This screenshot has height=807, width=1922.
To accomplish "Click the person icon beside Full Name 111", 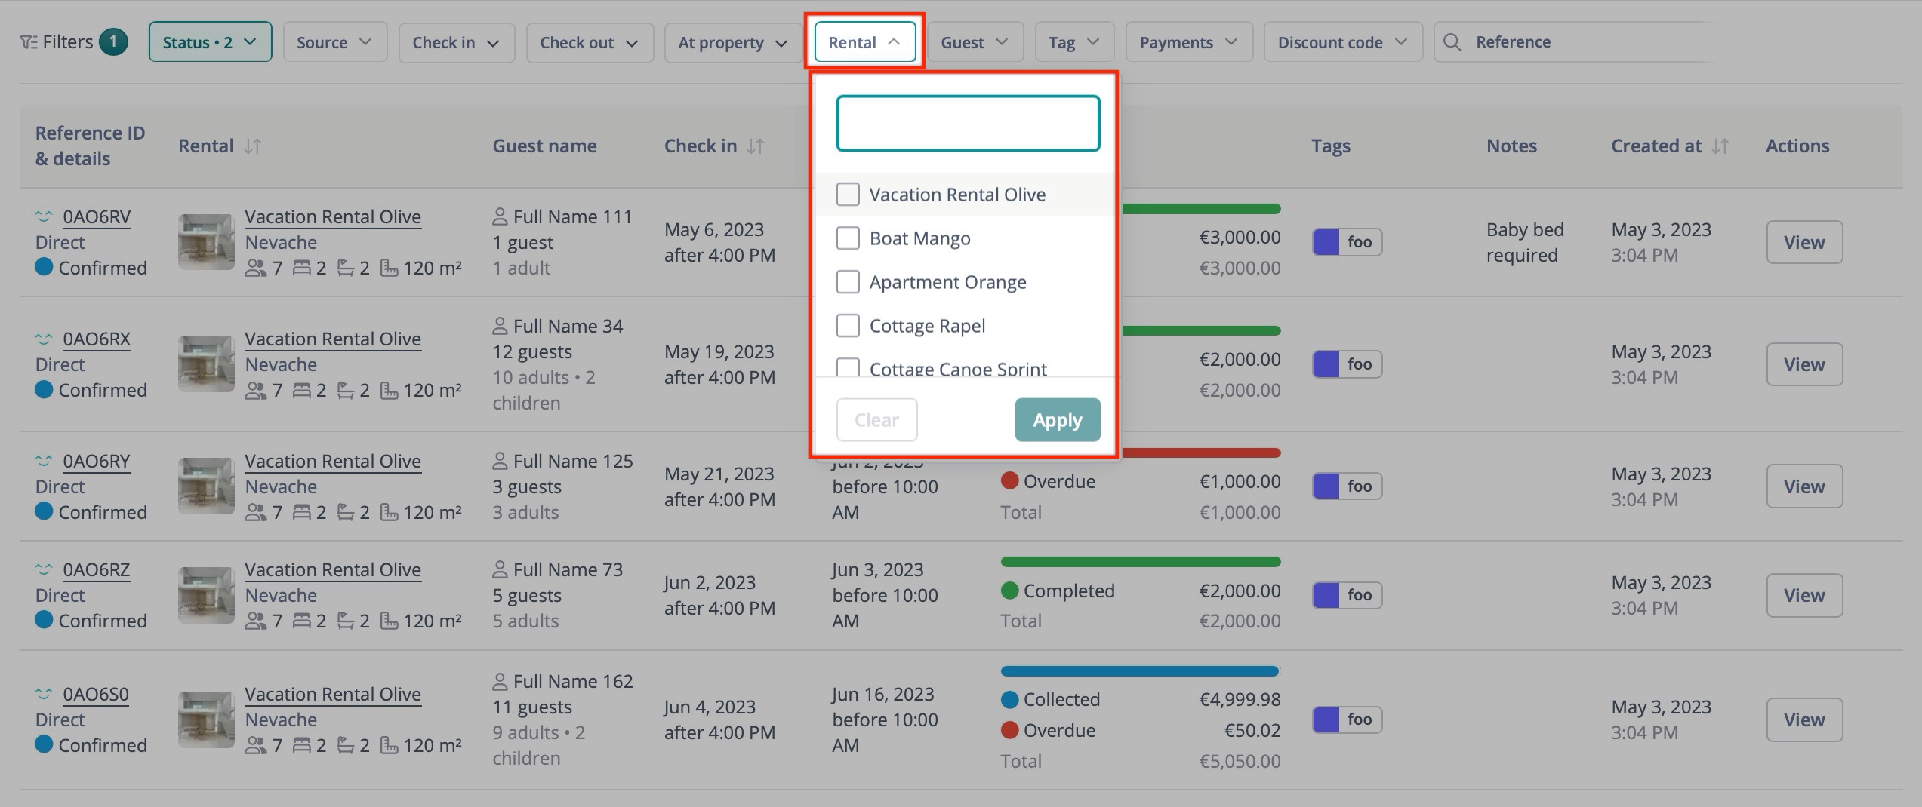I will point(500,216).
